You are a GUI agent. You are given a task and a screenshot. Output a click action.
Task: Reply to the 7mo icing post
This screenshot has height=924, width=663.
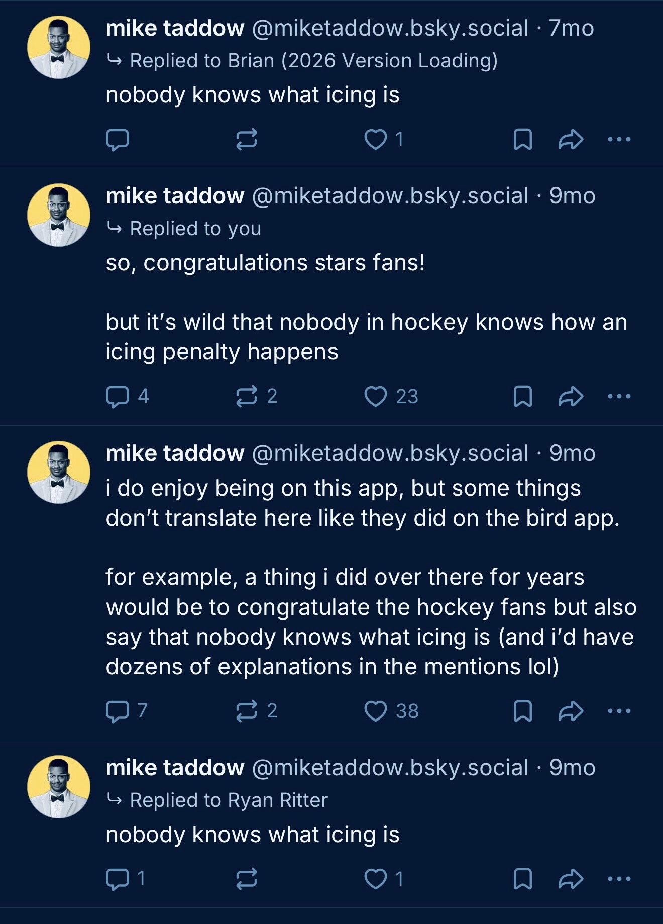click(x=118, y=140)
